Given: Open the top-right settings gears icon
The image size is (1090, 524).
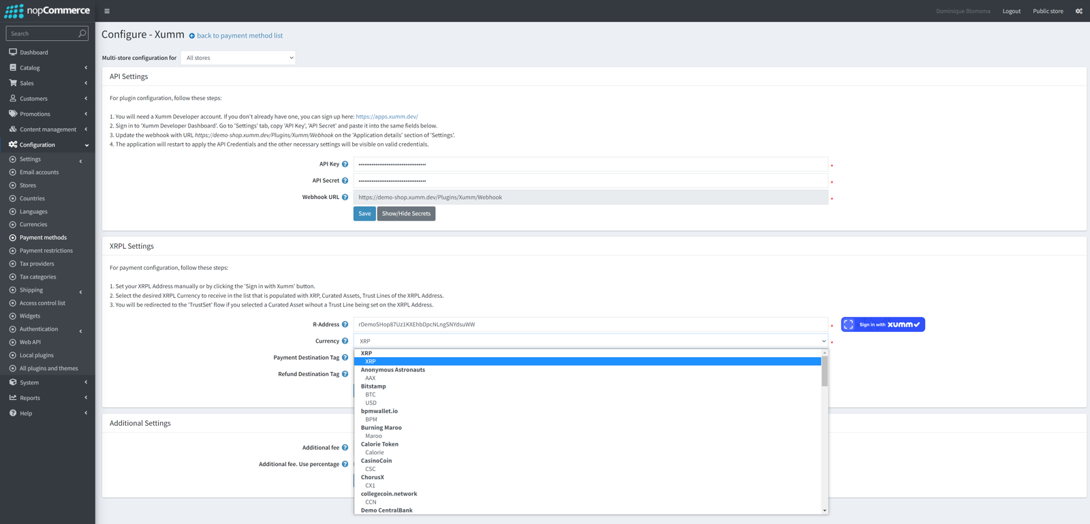Looking at the screenshot, I should tap(1079, 11).
